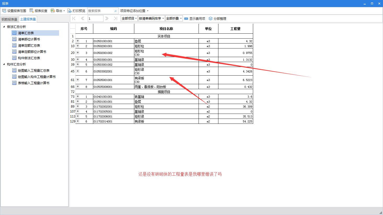Select the 绘图输入工程量汇总表 report icon

(14, 70)
